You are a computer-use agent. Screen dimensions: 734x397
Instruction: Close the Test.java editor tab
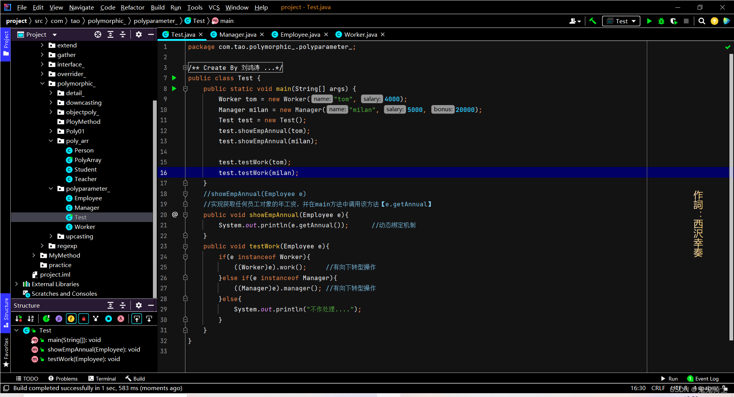tap(201, 34)
